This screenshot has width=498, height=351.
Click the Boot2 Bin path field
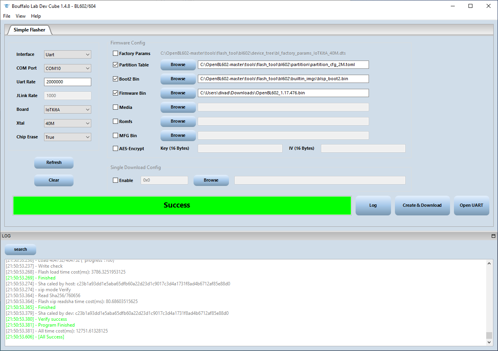pyautogui.click(x=283, y=79)
